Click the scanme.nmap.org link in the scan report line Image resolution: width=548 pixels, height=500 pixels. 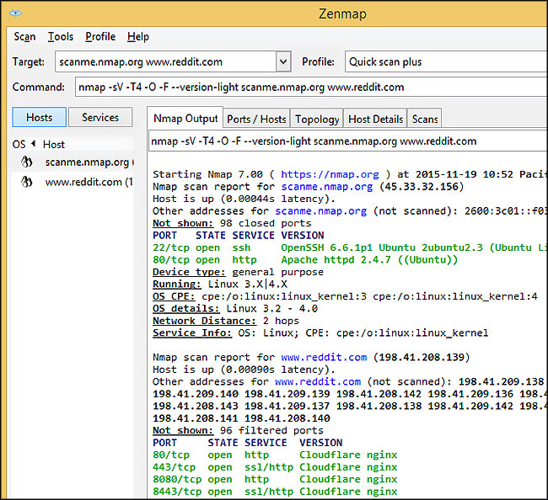click(327, 186)
